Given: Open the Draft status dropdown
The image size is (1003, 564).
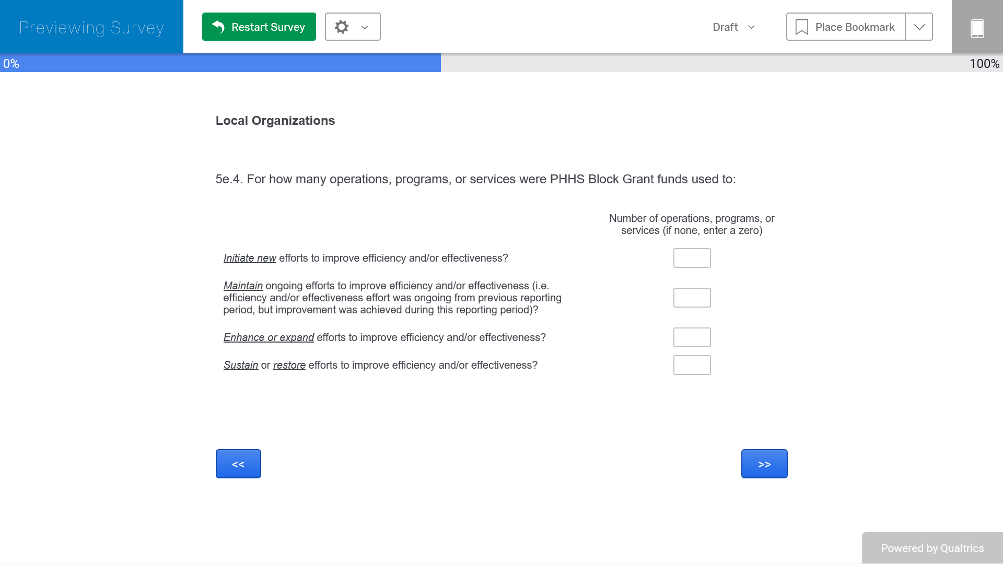Looking at the screenshot, I should pos(733,27).
